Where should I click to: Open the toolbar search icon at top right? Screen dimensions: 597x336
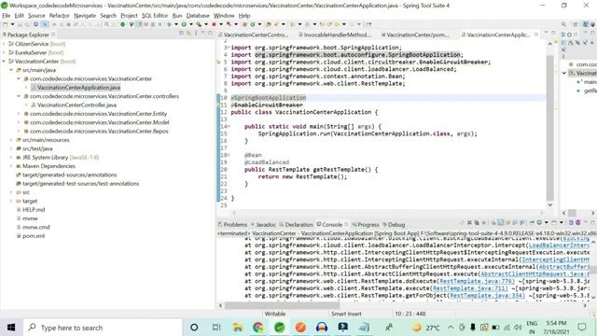[563, 24]
